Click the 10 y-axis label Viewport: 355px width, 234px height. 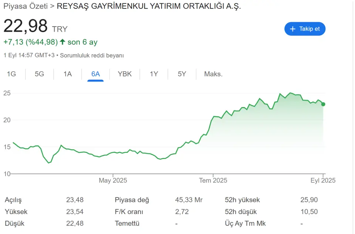pos(7,174)
